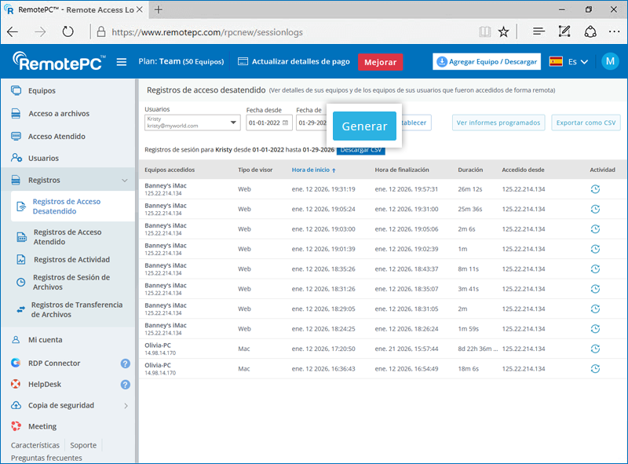This screenshot has width=628, height=464.
Task: Add page to browser favorites star
Action: point(503,32)
